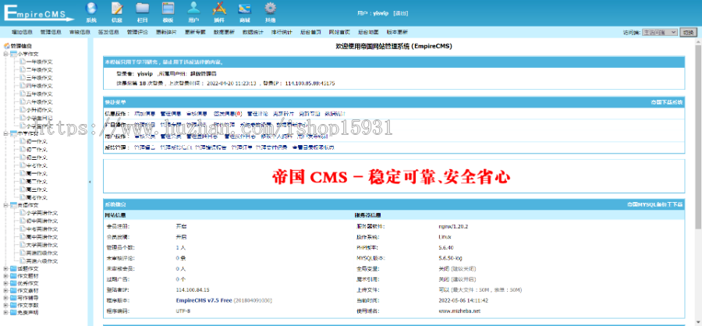Open 后台首页 in the secondary menu bar

pos(310,32)
